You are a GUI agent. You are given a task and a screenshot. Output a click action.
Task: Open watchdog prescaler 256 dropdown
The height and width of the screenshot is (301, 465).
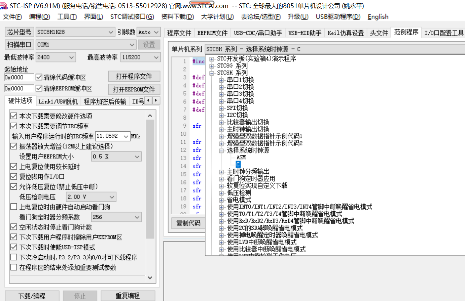(x=137, y=217)
